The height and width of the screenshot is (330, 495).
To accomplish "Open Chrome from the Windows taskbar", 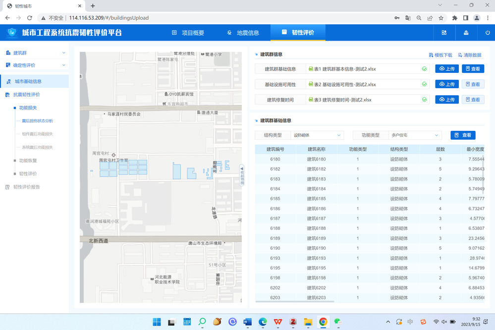I will (323, 322).
